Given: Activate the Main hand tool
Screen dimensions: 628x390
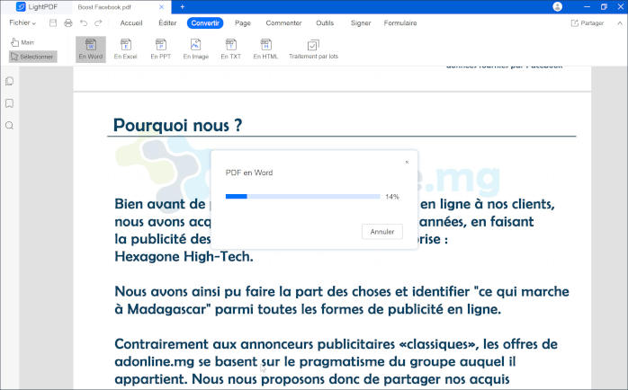Looking at the screenshot, I should coord(22,42).
